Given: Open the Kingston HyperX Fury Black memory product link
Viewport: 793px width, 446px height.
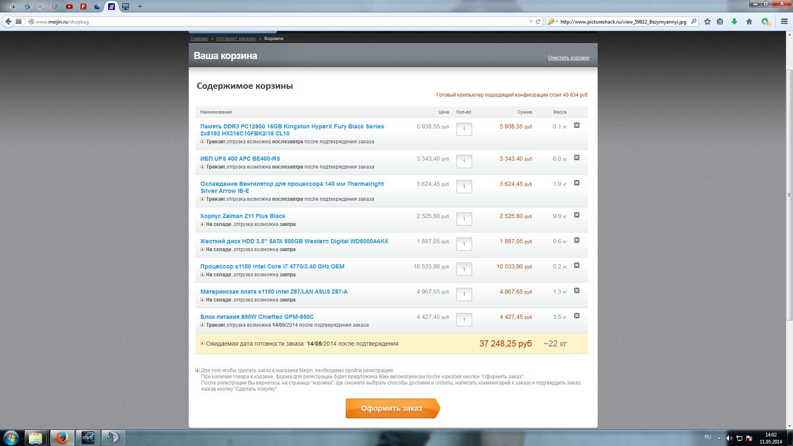Looking at the screenshot, I should coord(292,130).
